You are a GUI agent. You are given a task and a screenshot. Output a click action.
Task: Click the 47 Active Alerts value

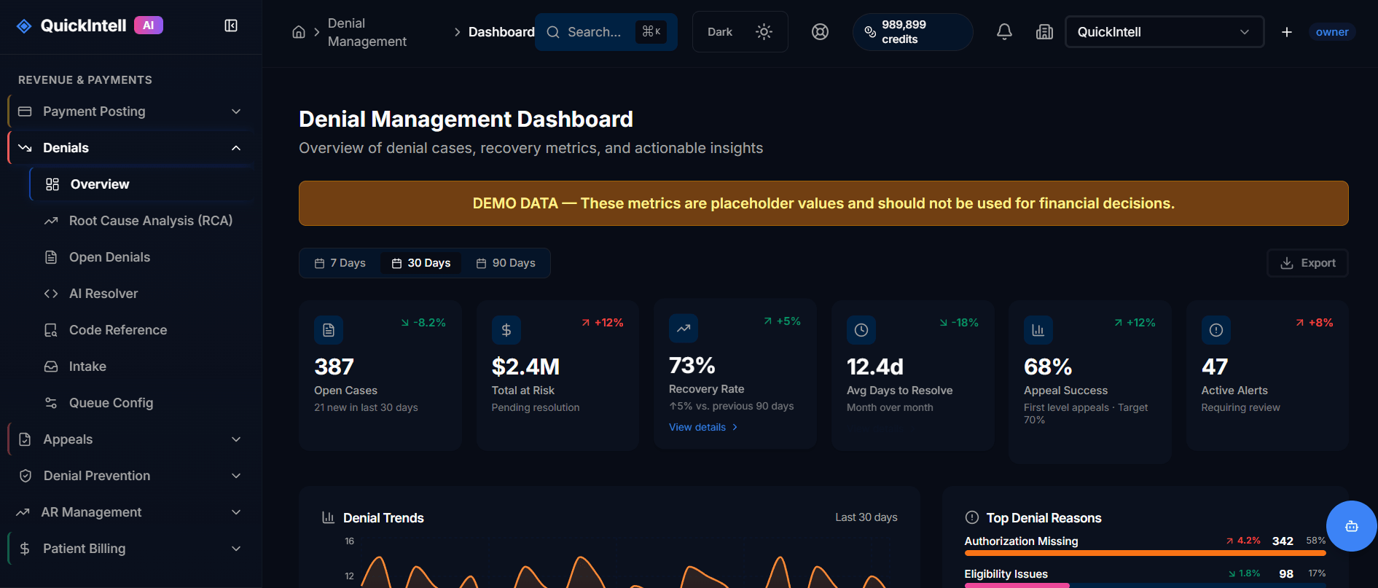1215,366
